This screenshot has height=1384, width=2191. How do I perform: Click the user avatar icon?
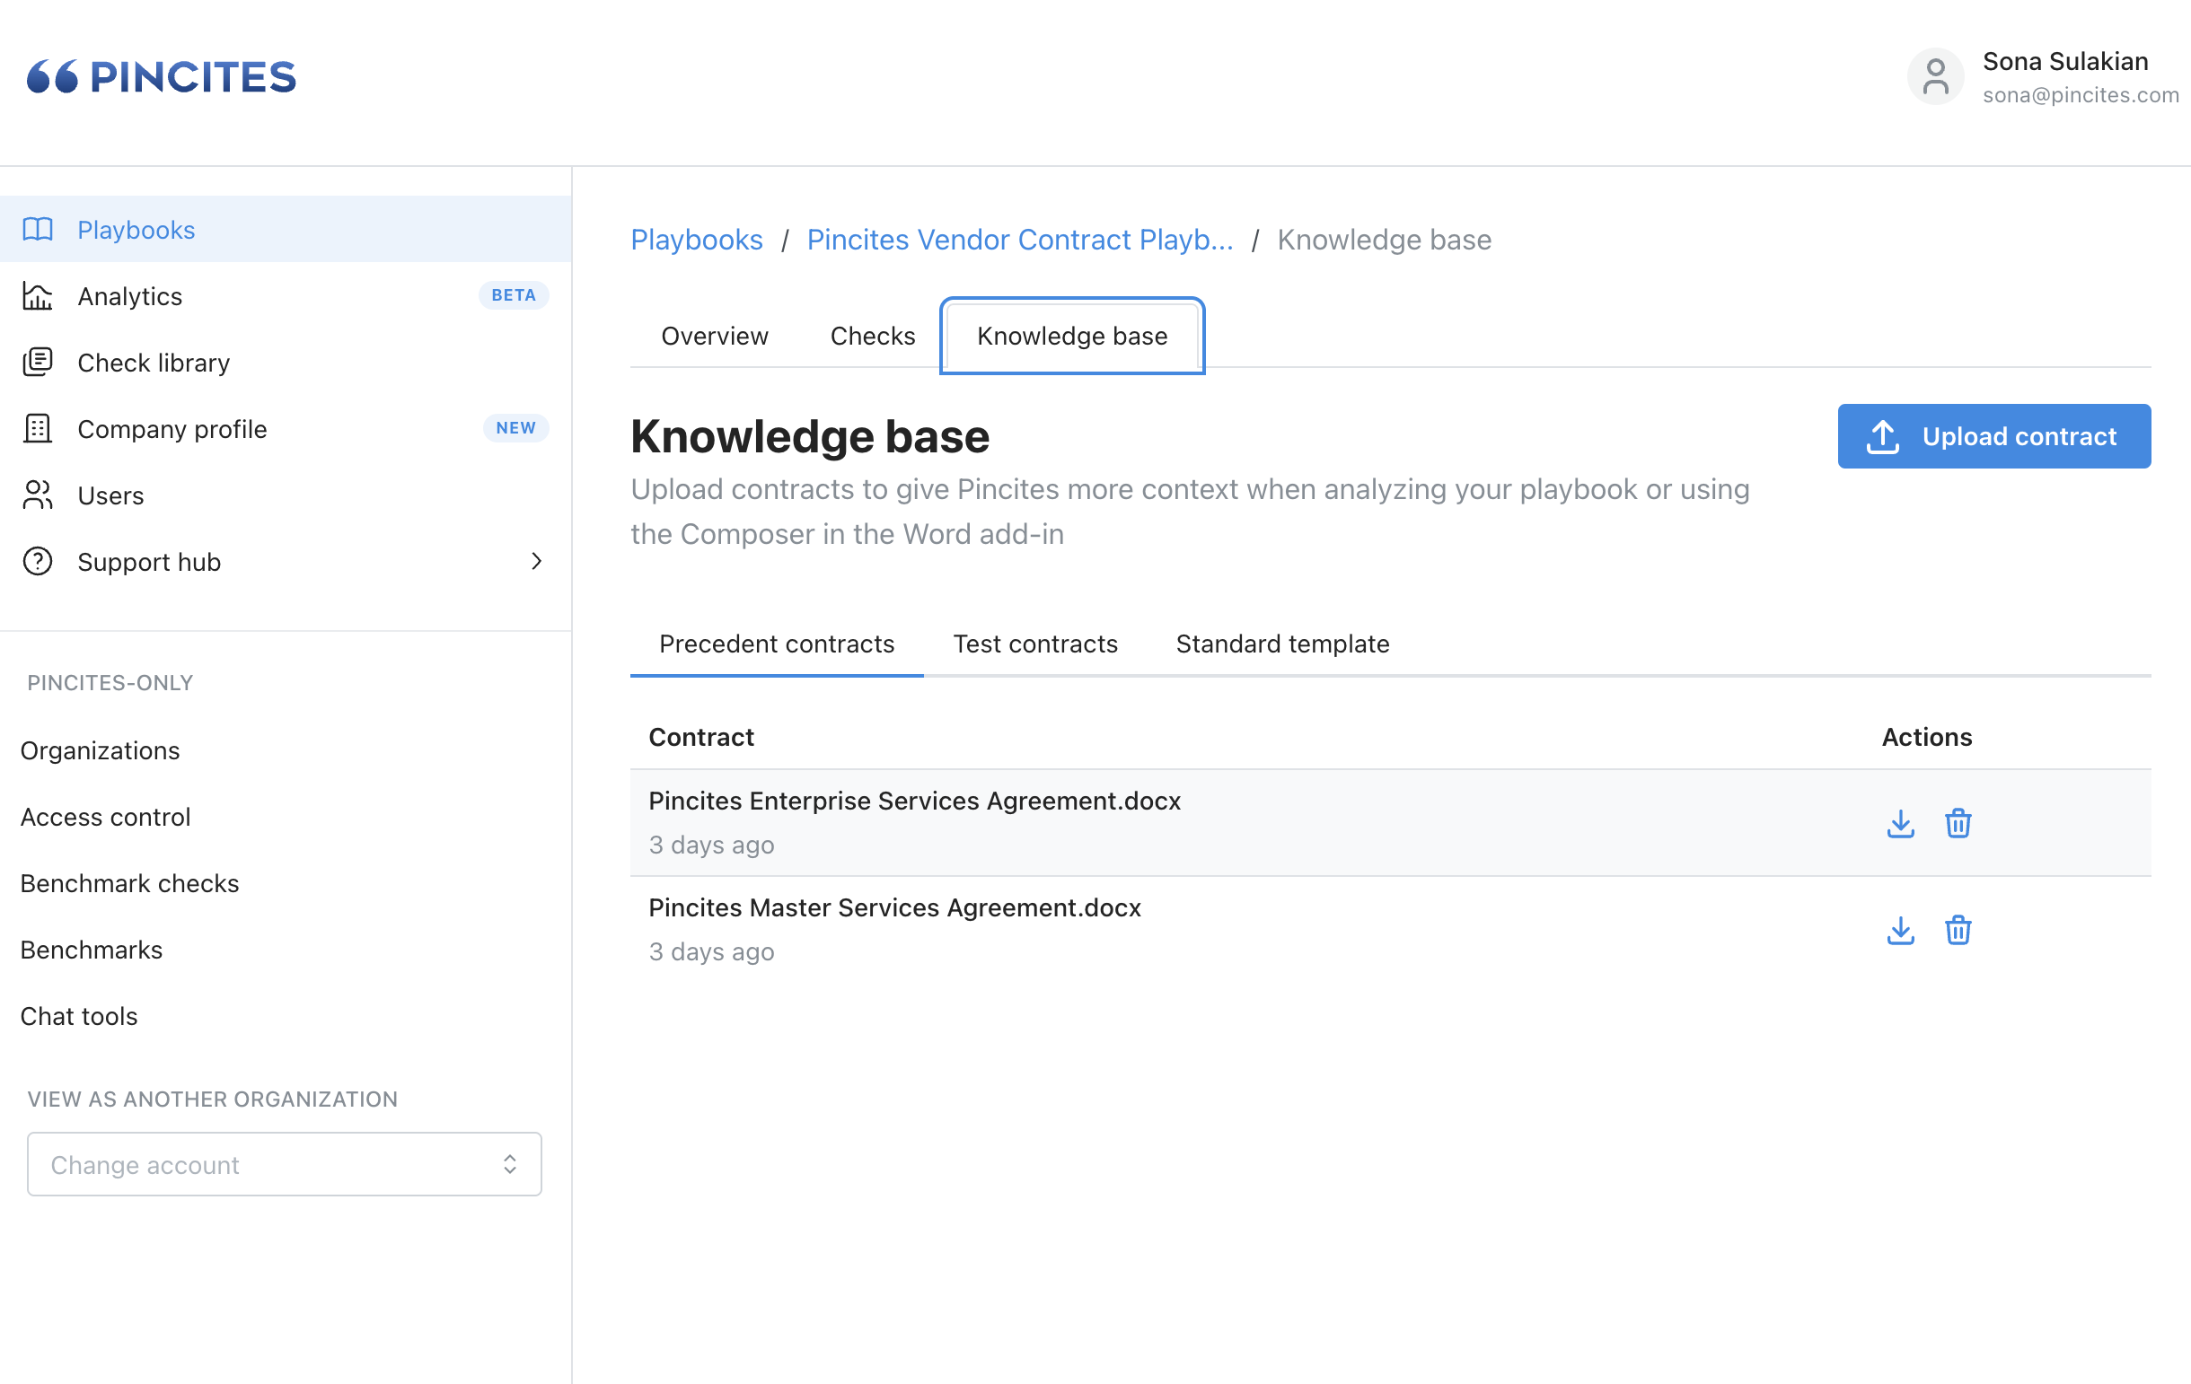click(1934, 77)
